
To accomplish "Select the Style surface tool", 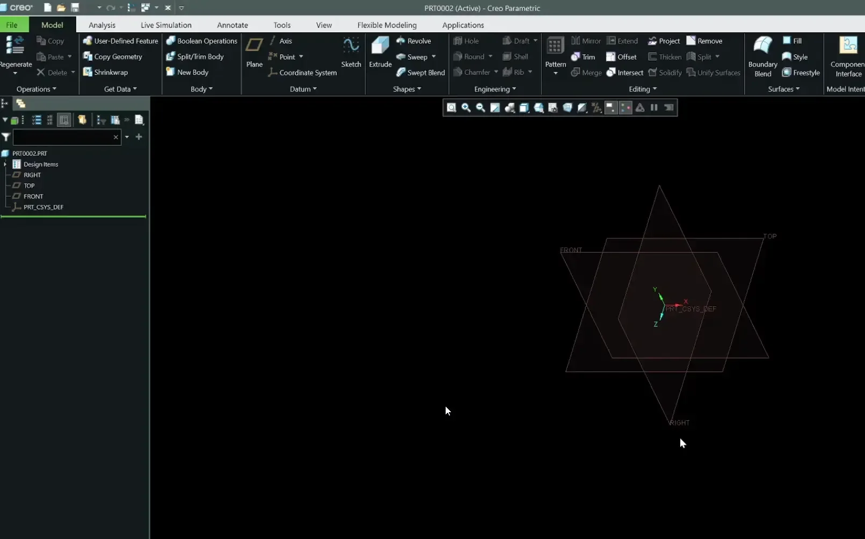I will point(795,57).
